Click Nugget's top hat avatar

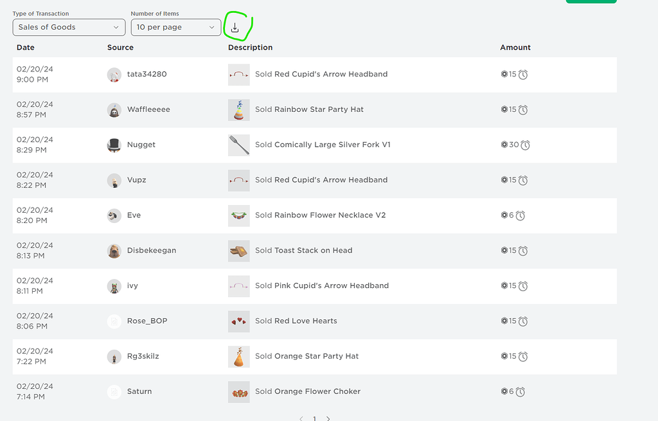tap(114, 145)
